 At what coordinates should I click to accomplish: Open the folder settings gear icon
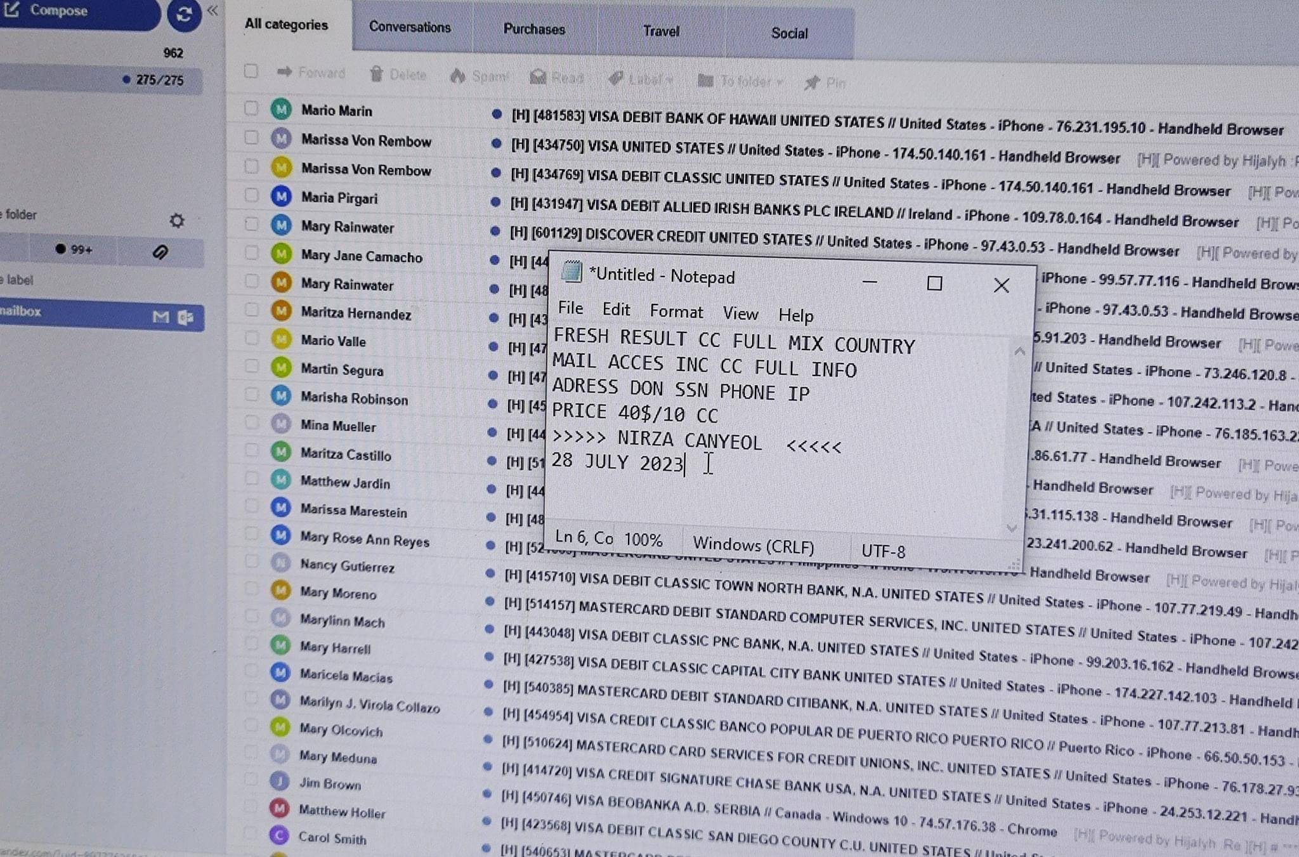pos(177,220)
